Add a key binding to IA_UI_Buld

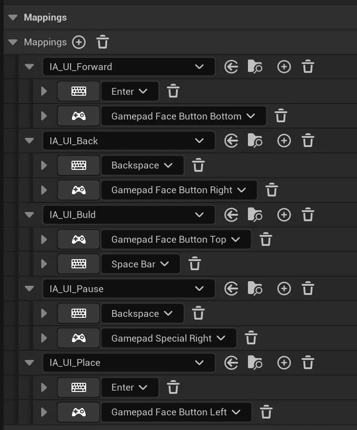point(284,215)
